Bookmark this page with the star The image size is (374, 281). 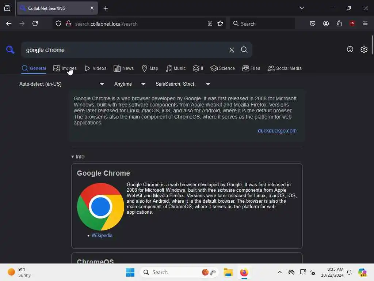coord(220,24)
